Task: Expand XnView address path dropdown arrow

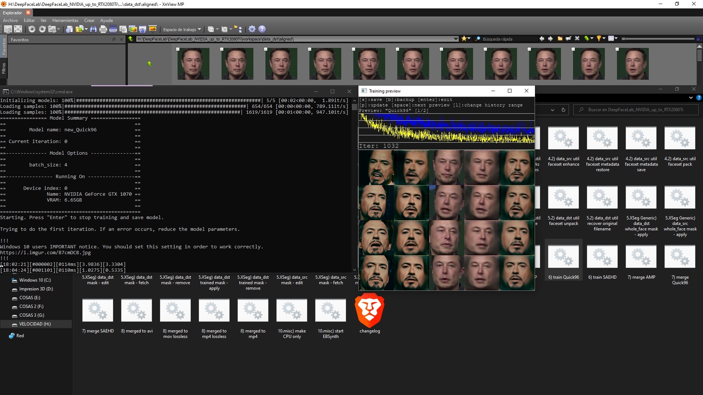Action: point(456,39)
